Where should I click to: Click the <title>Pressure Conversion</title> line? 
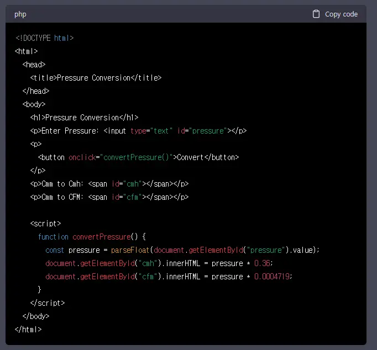pos(96,78)
